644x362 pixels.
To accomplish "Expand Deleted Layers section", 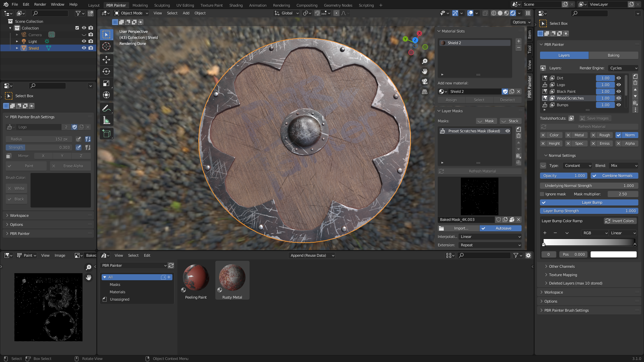I will coord(576,283).
